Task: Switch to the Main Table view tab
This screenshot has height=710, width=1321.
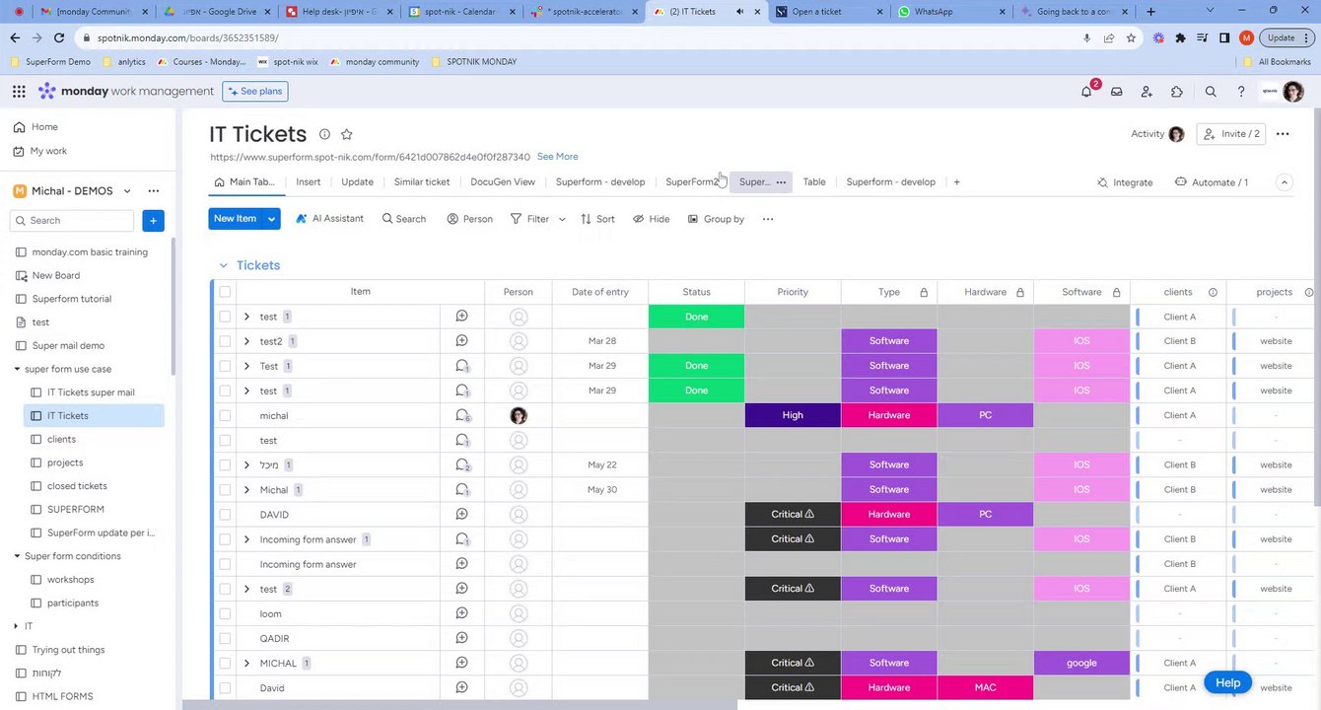Action: pos(245,182)
